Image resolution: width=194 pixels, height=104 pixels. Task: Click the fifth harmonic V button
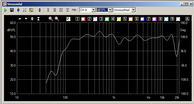[x=68, y=10]
